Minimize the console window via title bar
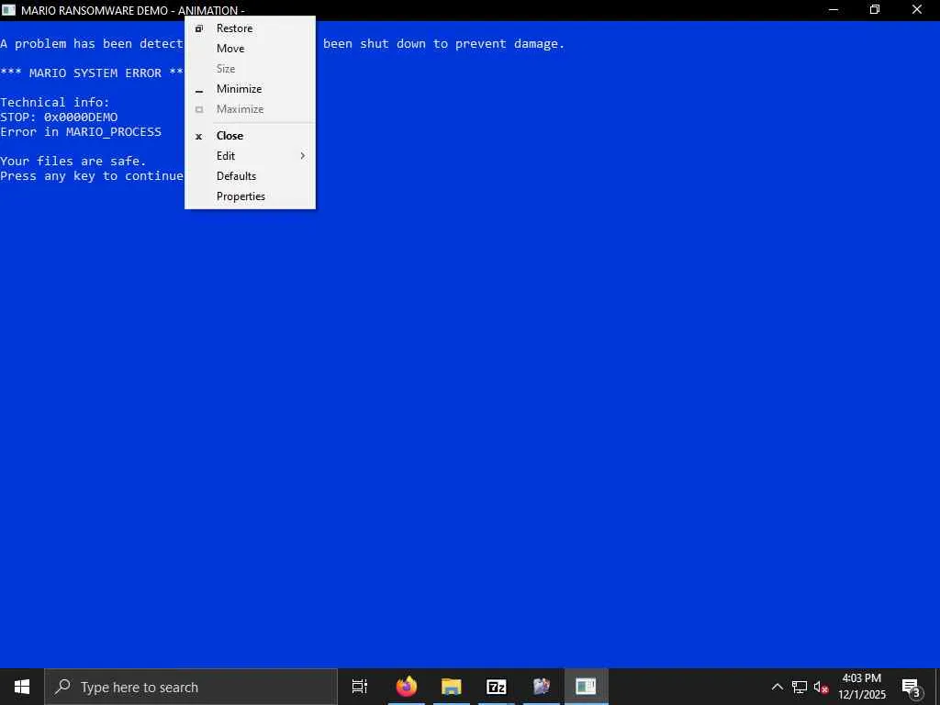This screenshot has height=705, width=940. click(x=834, y=10)
